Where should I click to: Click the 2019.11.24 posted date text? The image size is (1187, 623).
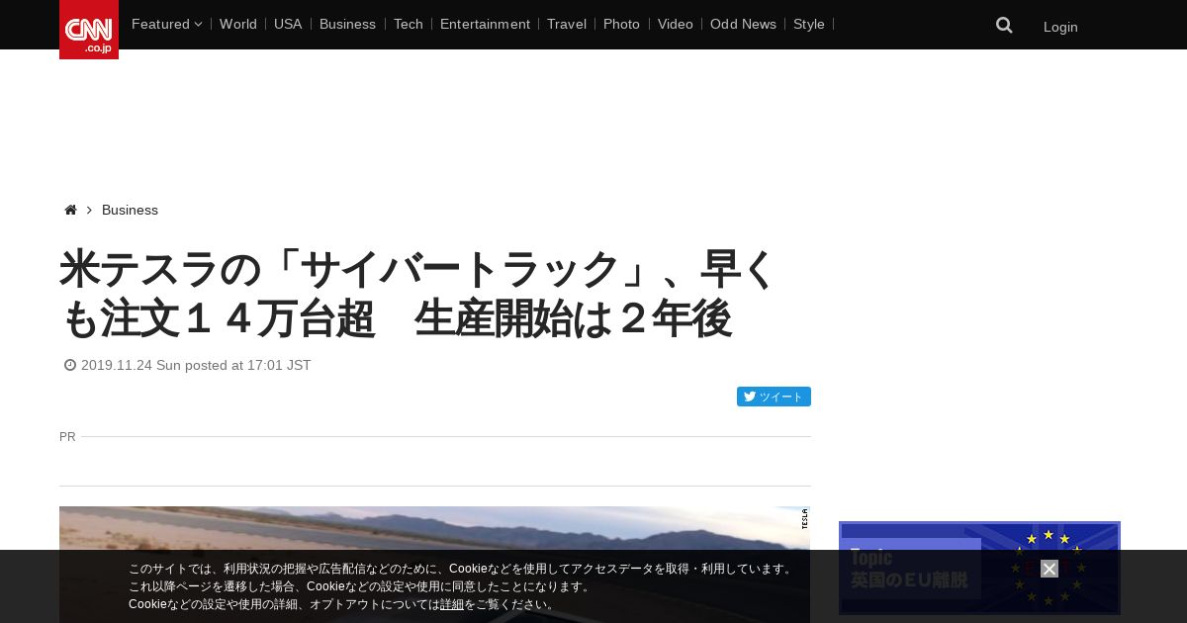click(196, 365)
